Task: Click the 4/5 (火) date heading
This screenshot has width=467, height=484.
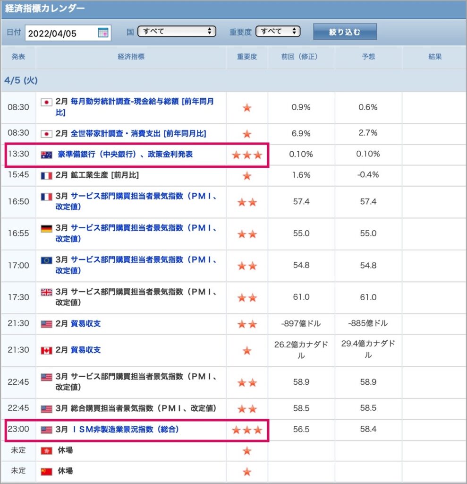Action: coord(21,80)
